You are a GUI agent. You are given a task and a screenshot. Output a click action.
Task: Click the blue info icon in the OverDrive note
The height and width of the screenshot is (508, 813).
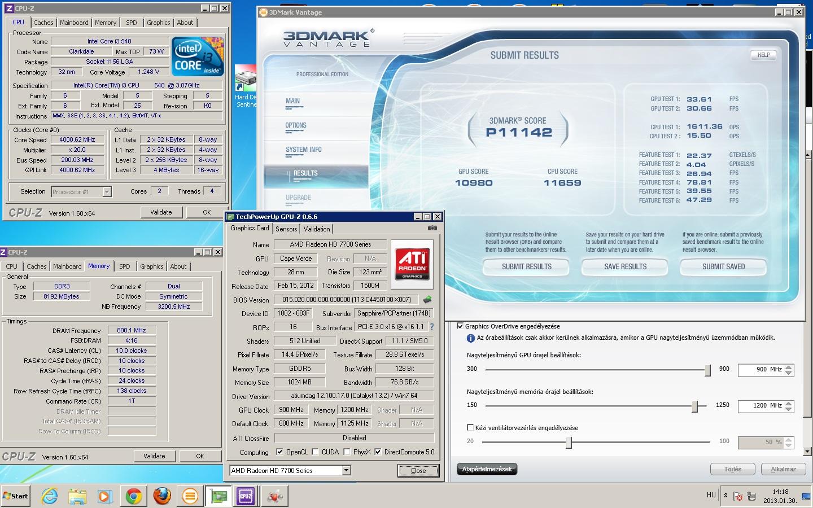(470, 338)
